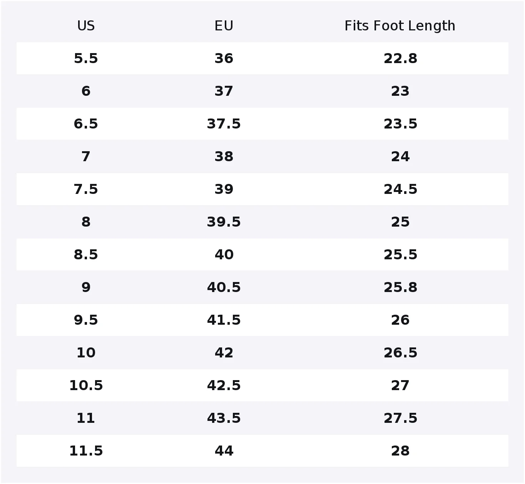Click US size 11.5 cell
525x484 pixels.
click(86, 451)
